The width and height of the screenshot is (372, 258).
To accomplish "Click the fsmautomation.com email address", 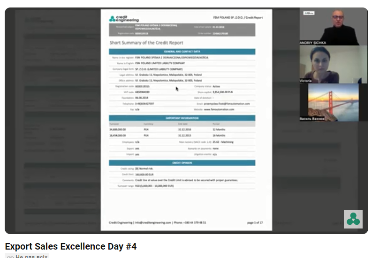I will coord(227,104).
